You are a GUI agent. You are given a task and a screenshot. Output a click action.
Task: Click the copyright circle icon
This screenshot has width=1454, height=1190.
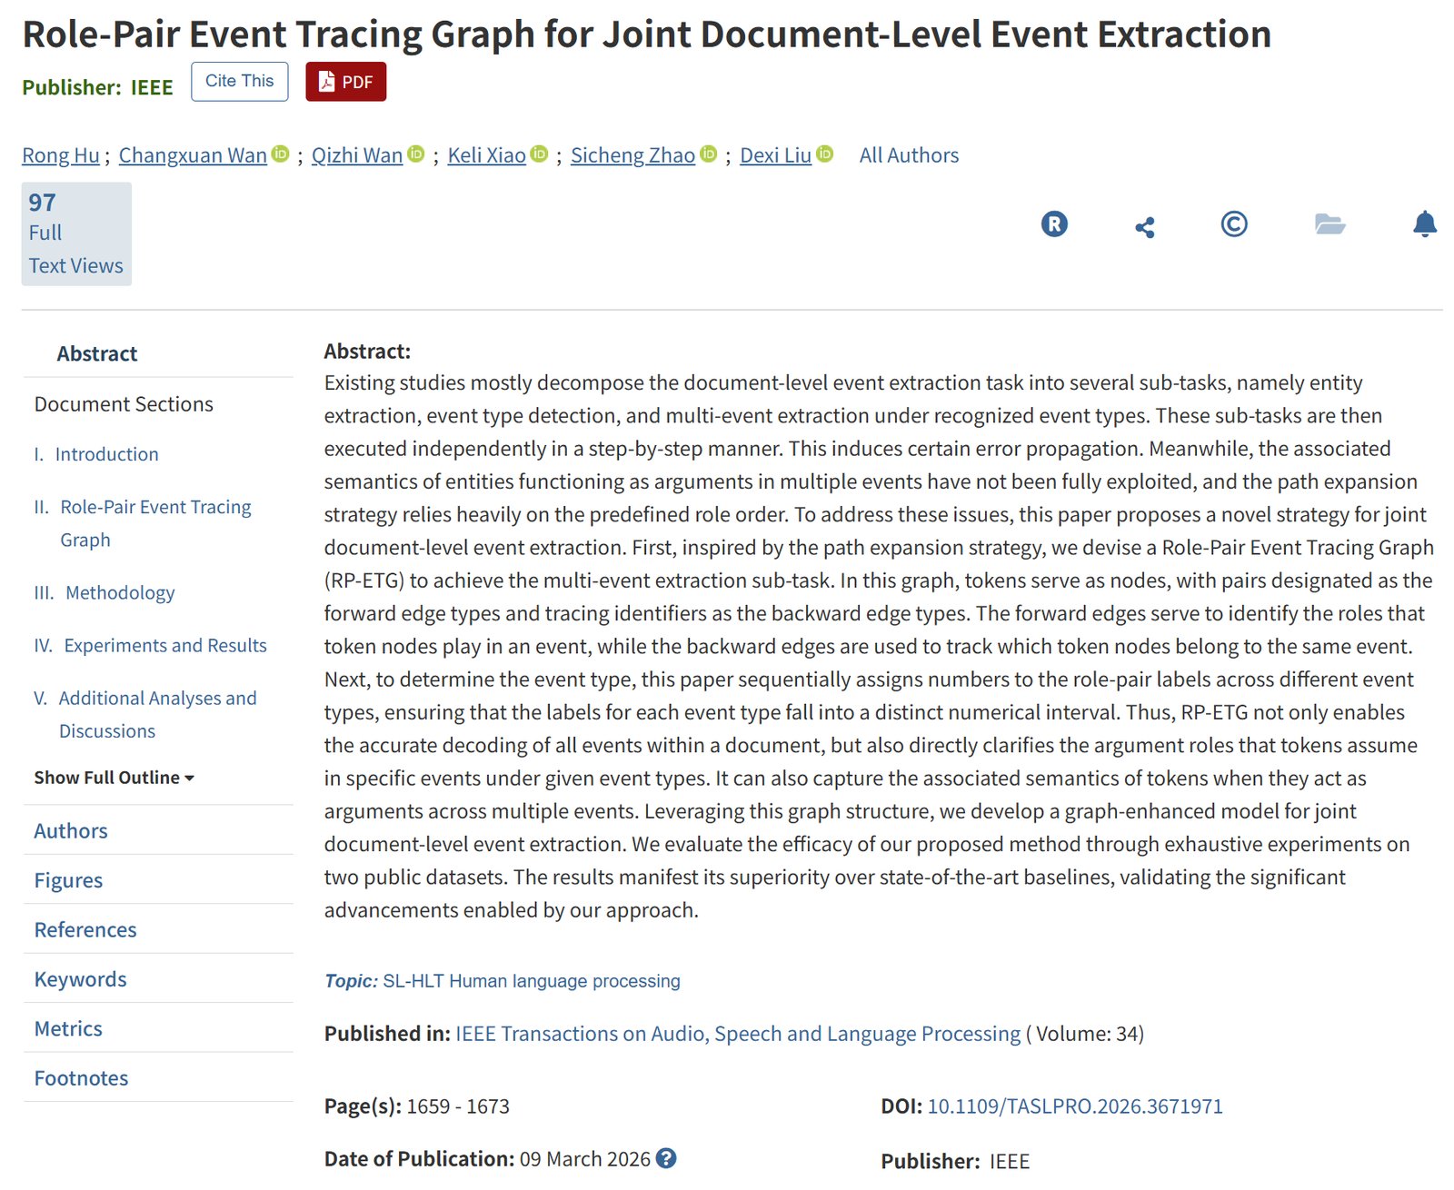(1234, 223)
